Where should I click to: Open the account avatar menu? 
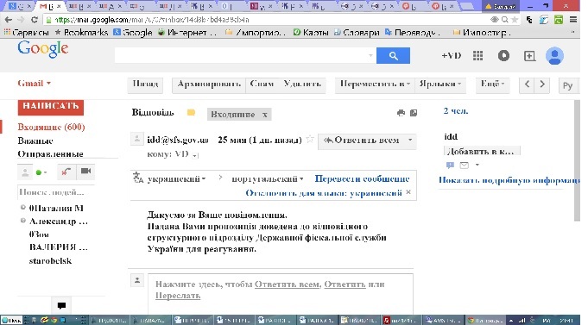(554, 56)
